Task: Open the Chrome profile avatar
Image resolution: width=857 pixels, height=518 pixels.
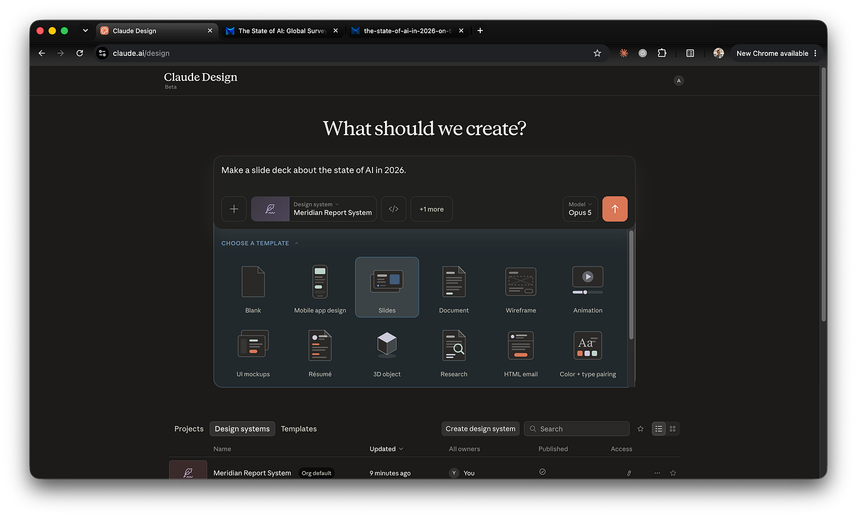Action: pos(719,53)
